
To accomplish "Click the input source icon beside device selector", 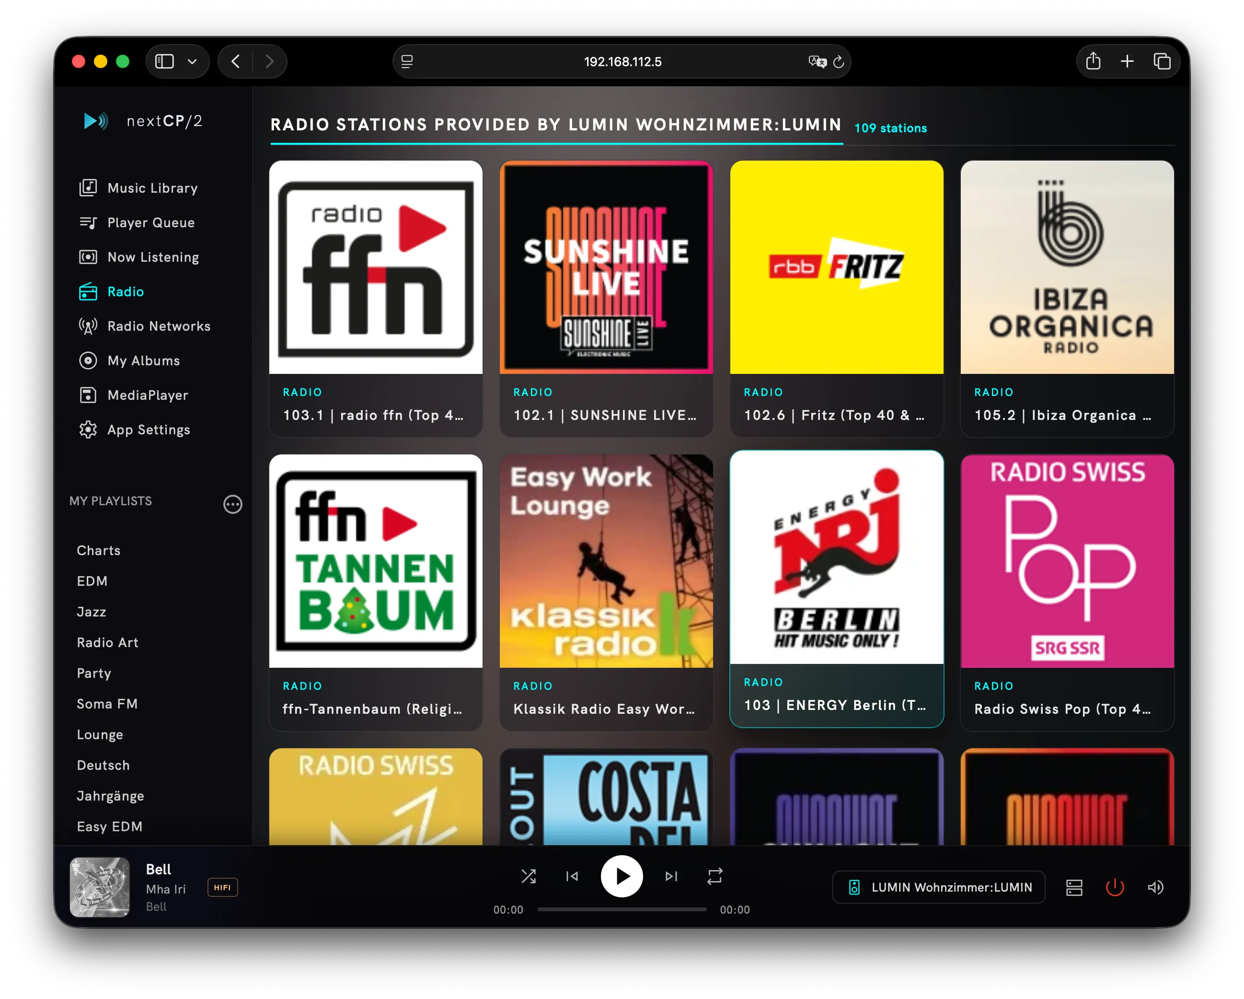I will click(x=1074, y=887).
